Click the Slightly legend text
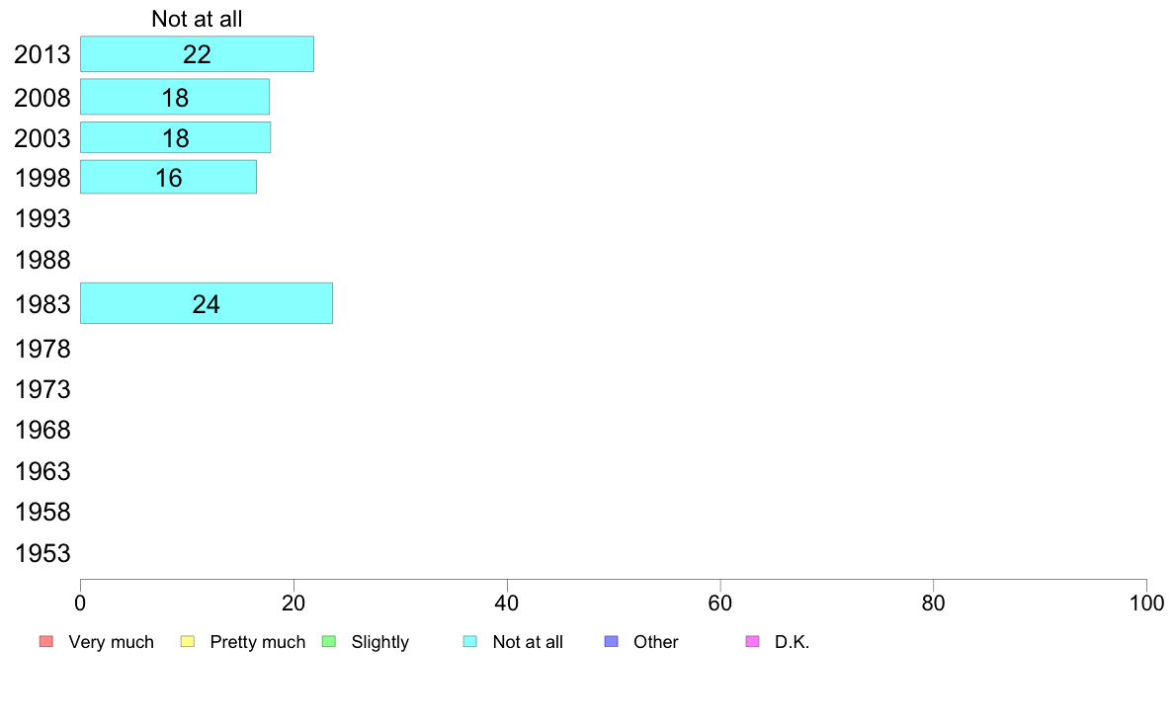Viewport: 1174px width, 727px height. click(x=380, y=642)
